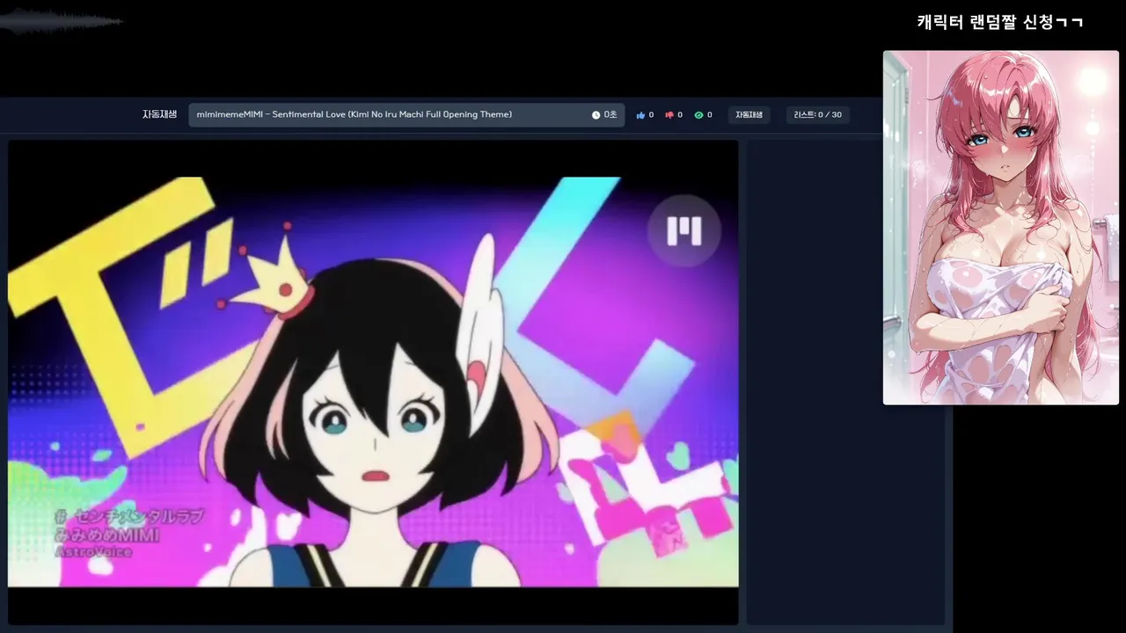Viewport: 1126px width, 633px height.
Task: Click the anime video player frame
Action: tap(373, 382)
